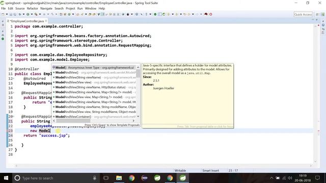Click the 'Writable' status bar entry
Viewport: 326px width, 183px height.
coord(180,171)
